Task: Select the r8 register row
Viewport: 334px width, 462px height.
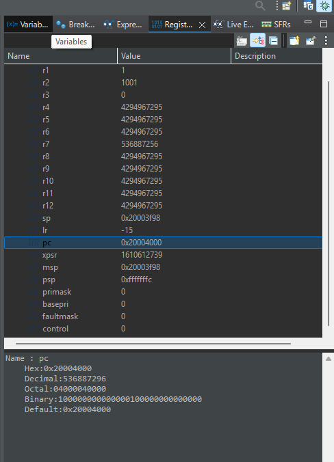Action: coord(163,157)
